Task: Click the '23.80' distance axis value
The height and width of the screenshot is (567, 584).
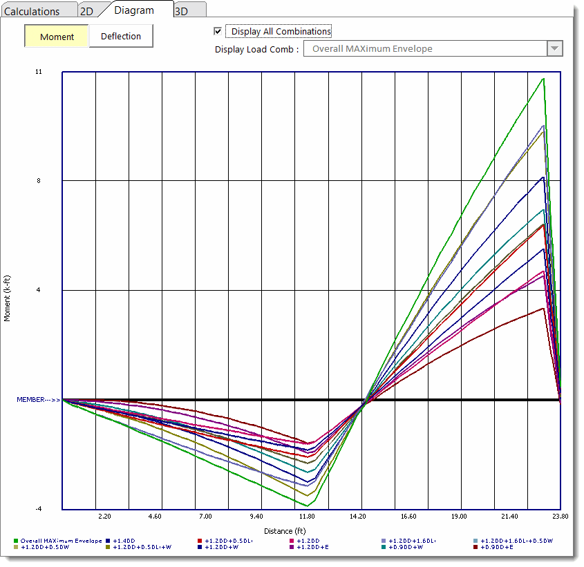Action: coord(561,517)
